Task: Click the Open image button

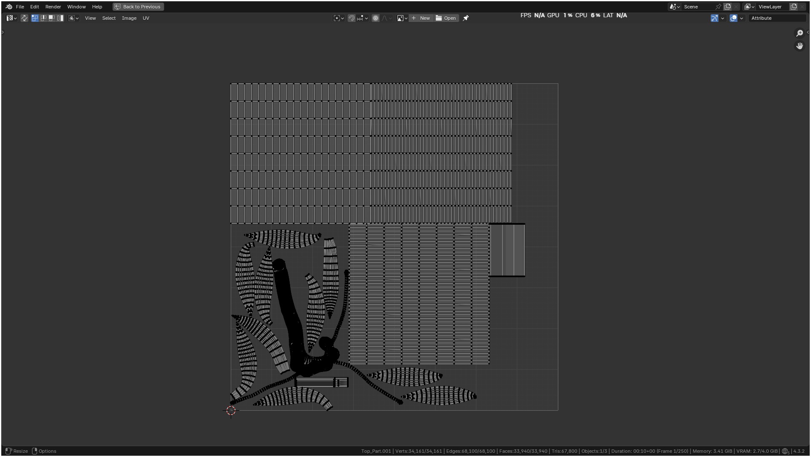Action: pos(446,18)
